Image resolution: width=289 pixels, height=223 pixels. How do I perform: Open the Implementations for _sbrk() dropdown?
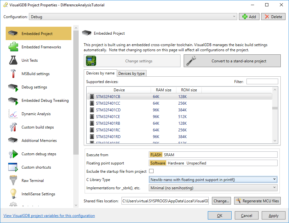point(213,188)
